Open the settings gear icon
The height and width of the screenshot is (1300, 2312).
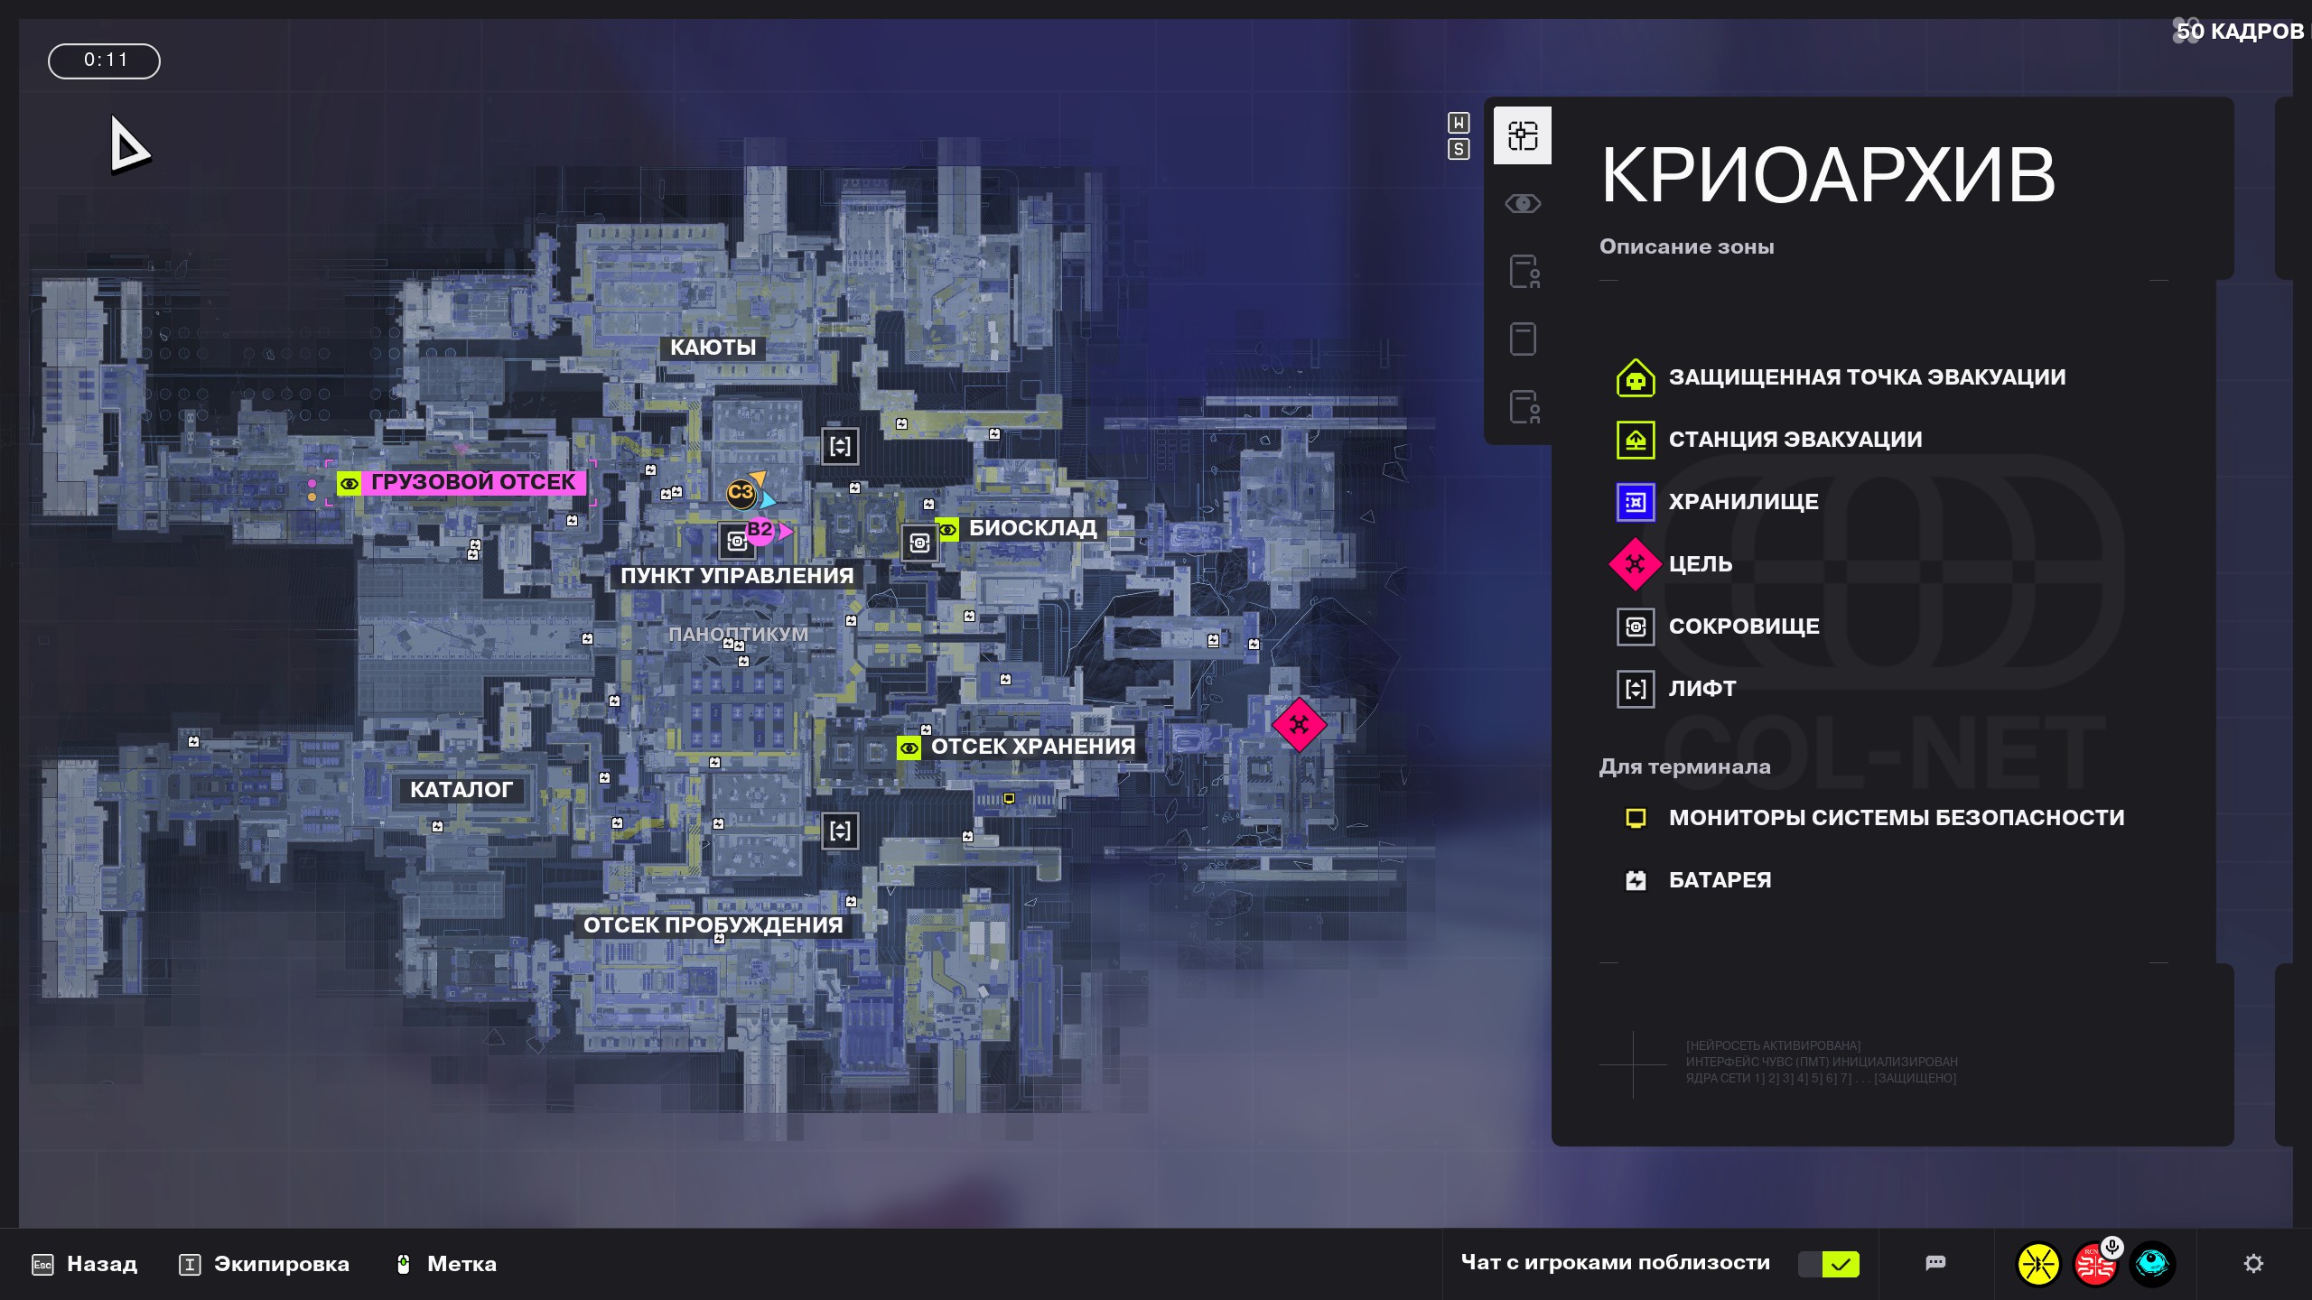click(x=2252, y=1264)
